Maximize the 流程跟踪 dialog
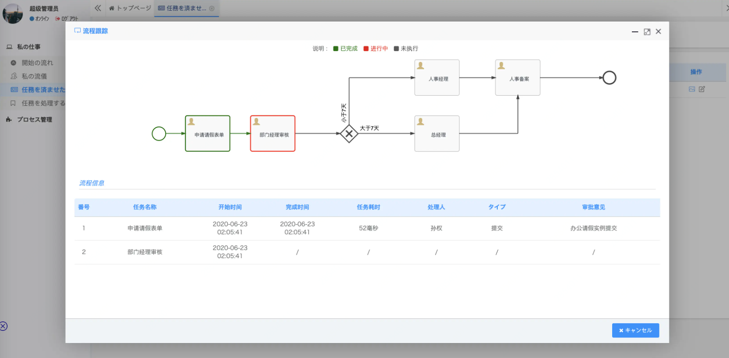Viewport: 729px width, 358px height. [x=647, y=32]
